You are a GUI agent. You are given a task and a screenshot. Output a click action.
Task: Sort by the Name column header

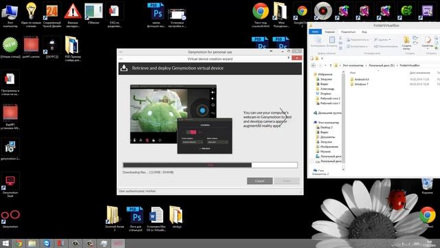tap(353, 73)
